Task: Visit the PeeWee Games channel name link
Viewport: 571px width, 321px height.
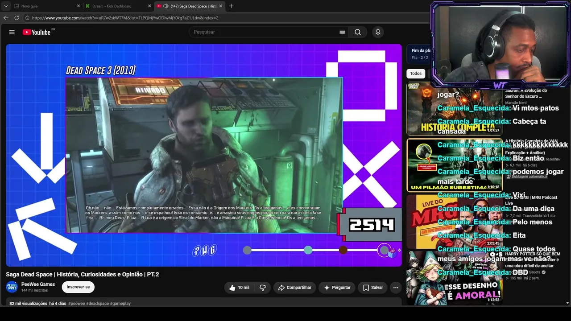Action: 38,284
